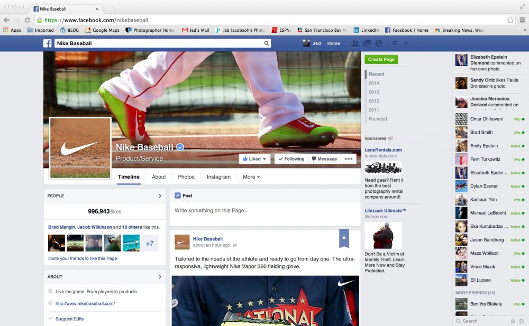This screenshot has width=529, height=326.
Task: Open the Chrome menu icon
Action: [522, 20]
